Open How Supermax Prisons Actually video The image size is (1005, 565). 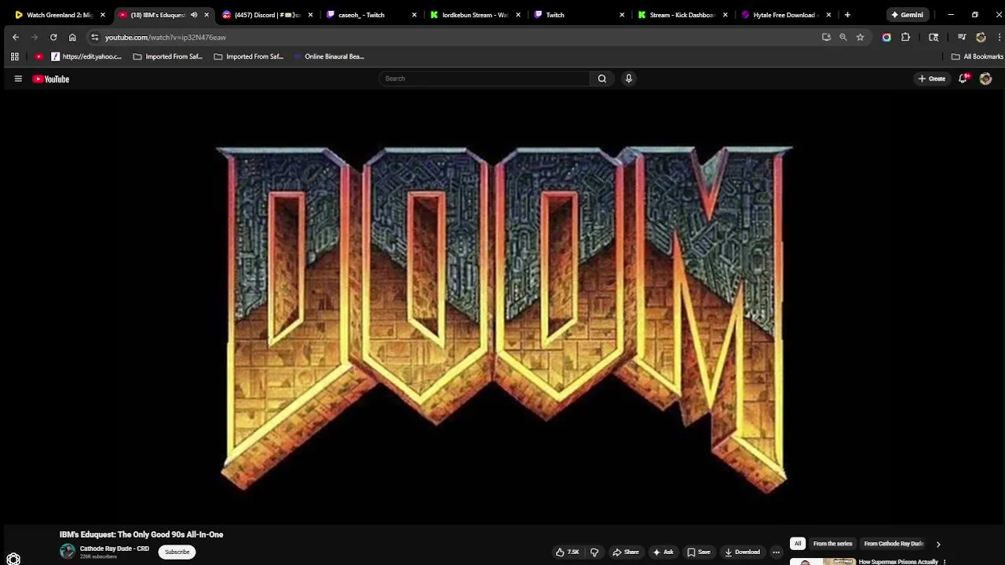tap(898, 562)
